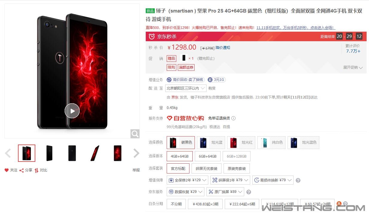Viewport: 369px width, 215px height.
Task: Click the help question mark after 原厂换屏
Action: 248,192
